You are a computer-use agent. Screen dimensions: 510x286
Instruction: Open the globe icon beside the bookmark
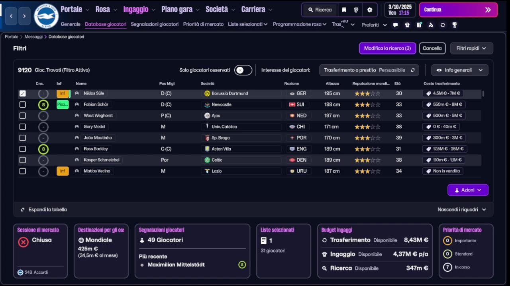(x=356, y=10)
